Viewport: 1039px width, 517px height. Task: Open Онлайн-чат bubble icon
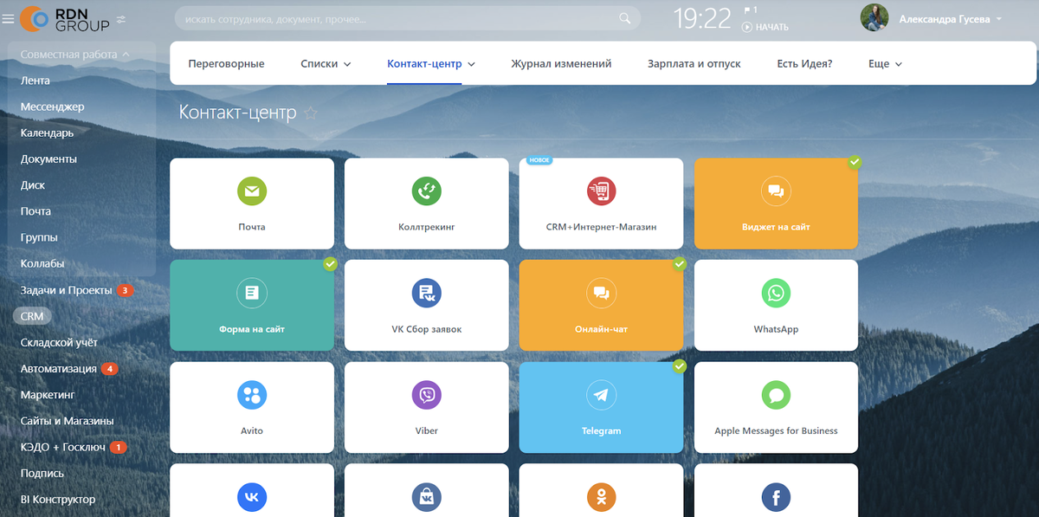tap(601, 293)
